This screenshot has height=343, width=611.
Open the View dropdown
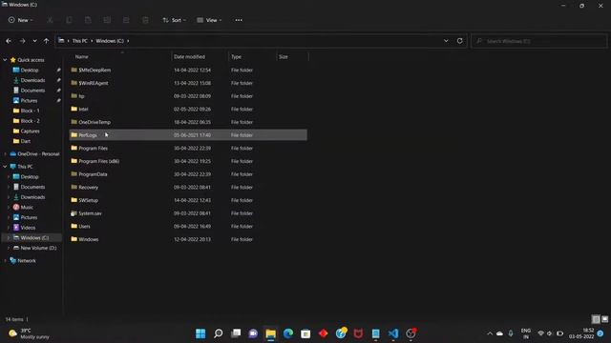pyautogui.click(x=210, y=20)
